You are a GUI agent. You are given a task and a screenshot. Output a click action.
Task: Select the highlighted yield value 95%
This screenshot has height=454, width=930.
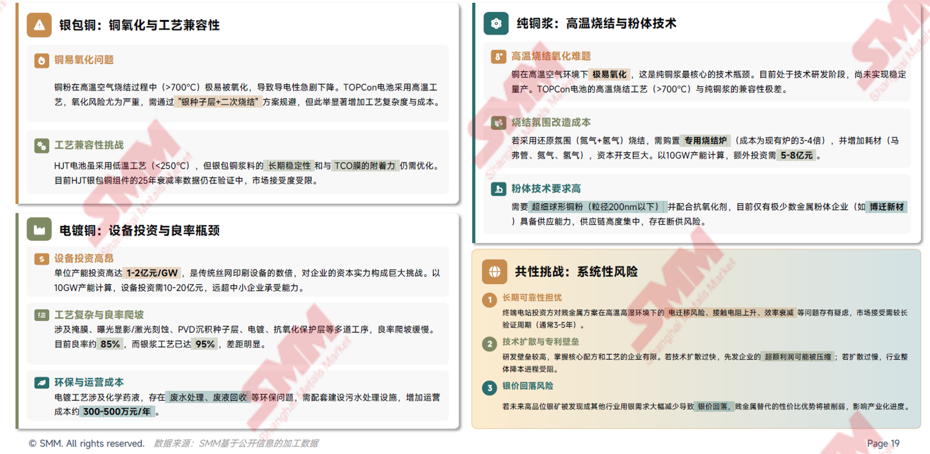click(x=205, y=344)
